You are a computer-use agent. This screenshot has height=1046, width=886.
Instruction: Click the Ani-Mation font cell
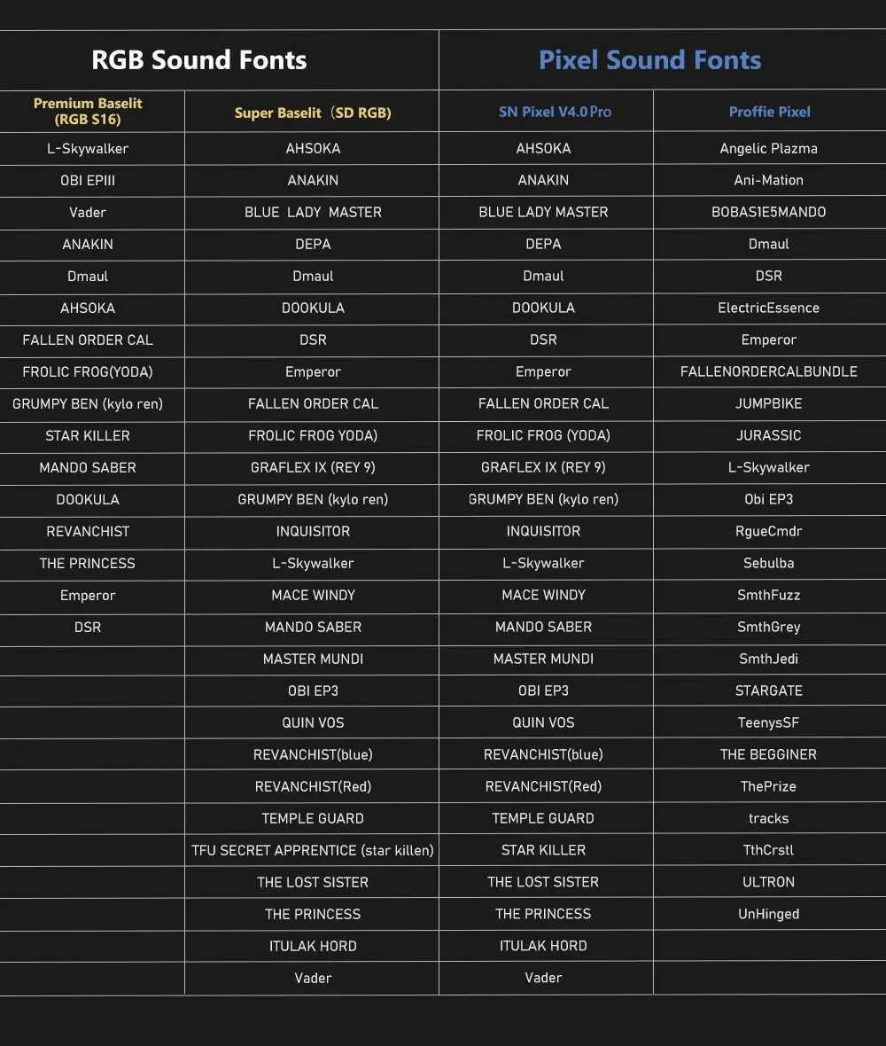point(768,180)
